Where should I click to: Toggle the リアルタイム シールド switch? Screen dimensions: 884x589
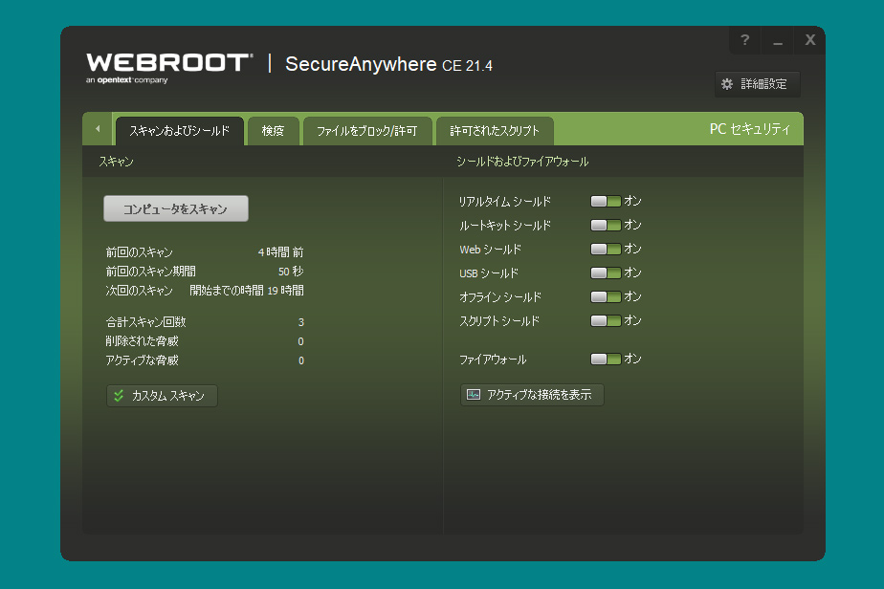pyautogui.click(x=606, y=201)
